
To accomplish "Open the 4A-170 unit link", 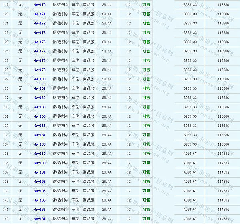I will tap(40, 5).
